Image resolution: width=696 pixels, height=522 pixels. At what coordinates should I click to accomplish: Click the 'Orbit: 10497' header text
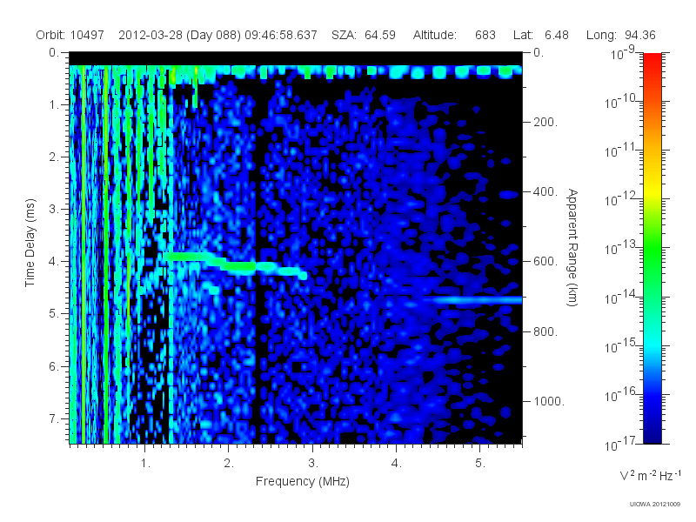pos(70,35)
